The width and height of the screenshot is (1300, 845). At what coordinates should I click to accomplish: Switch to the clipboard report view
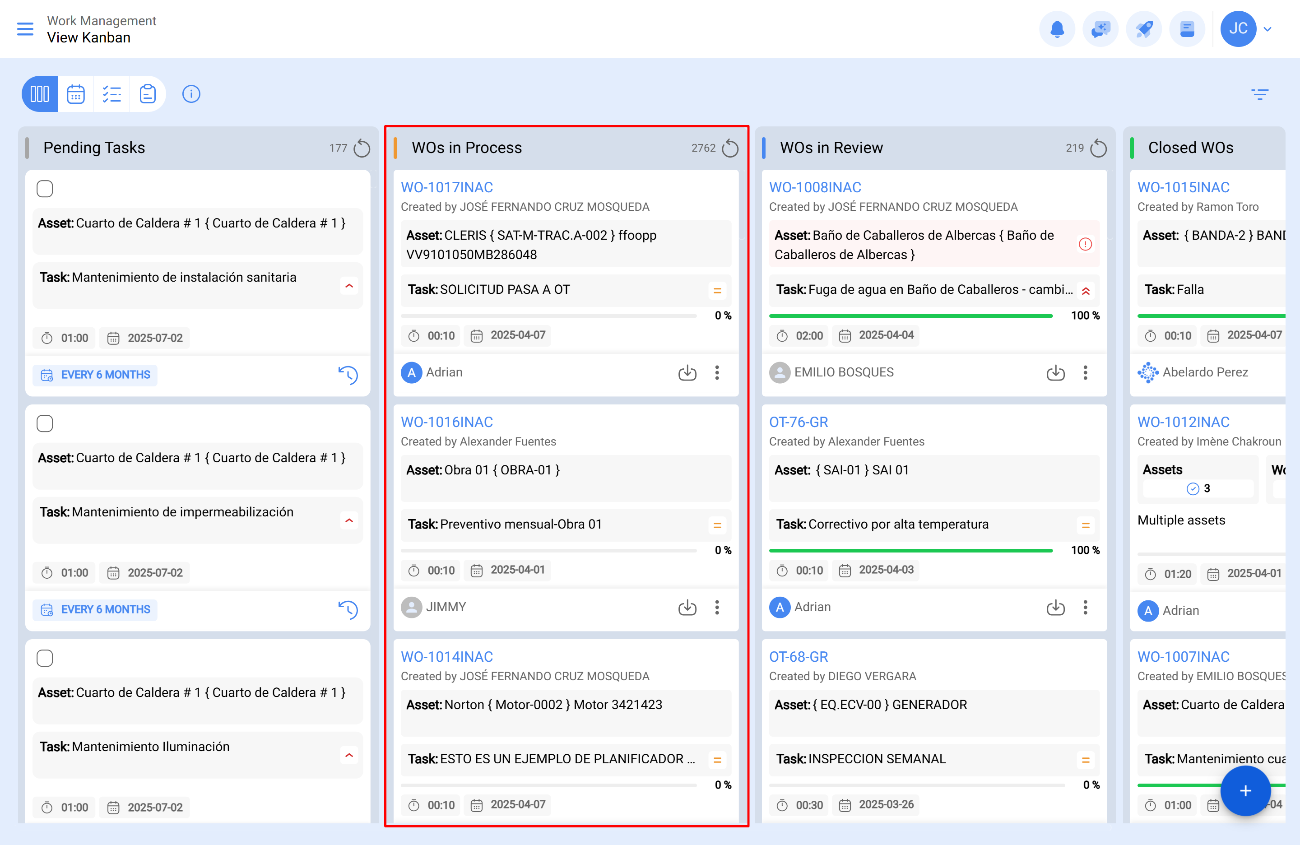148,94
